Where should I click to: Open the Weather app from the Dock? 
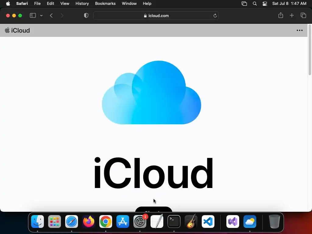250,222
